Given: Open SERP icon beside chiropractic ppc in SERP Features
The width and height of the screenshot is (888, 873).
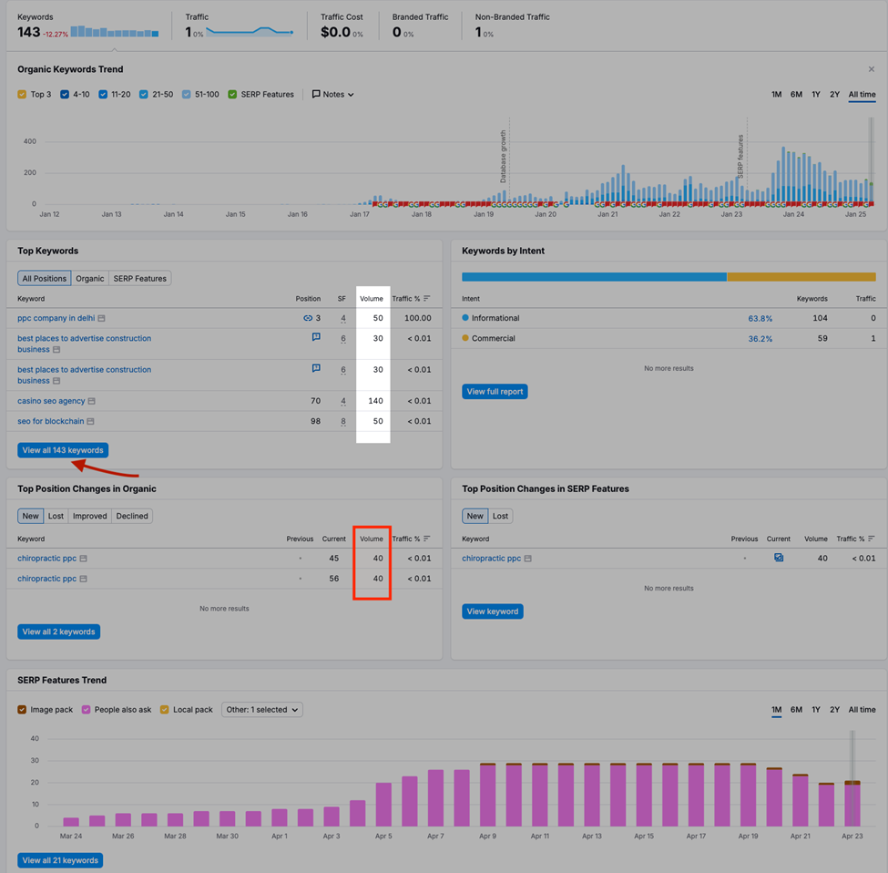Looking at the screenshot, I should point(528,559).
